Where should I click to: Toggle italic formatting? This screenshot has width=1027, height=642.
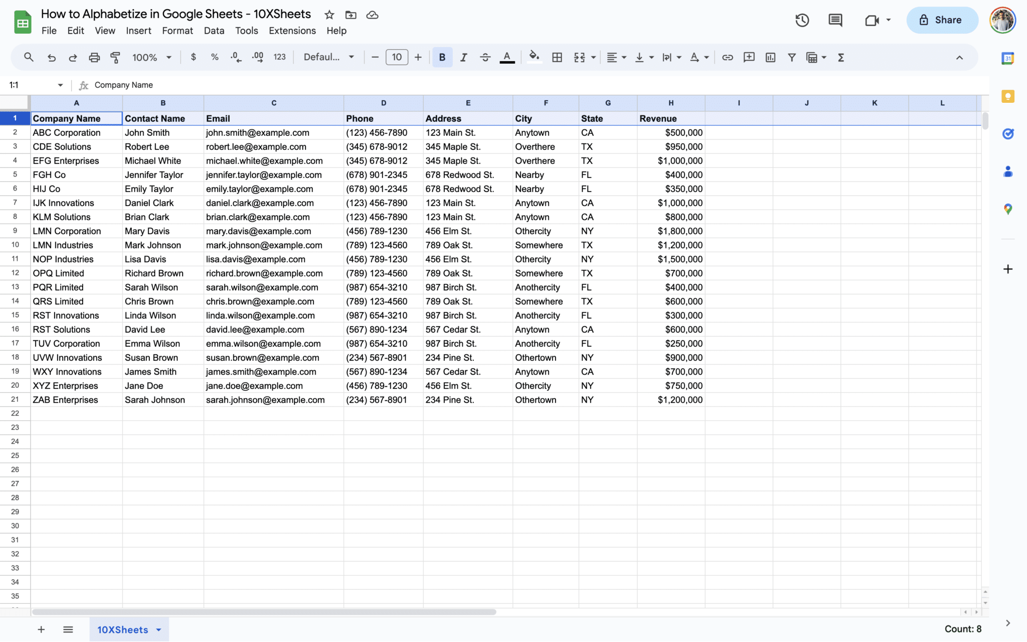click(463, 57)
